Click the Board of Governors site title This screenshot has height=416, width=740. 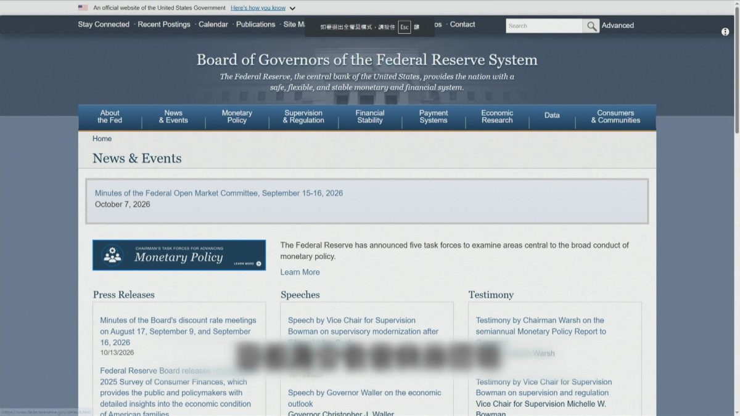[367, 60]
